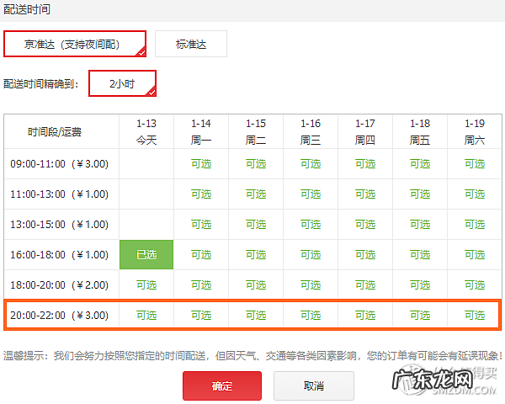
Task: Choose 13:00-15:00 on 1-15 周二
Action: coord(256,224)
